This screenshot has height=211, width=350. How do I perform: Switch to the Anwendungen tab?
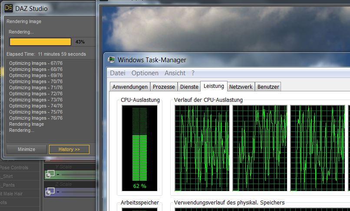[130, 87]
